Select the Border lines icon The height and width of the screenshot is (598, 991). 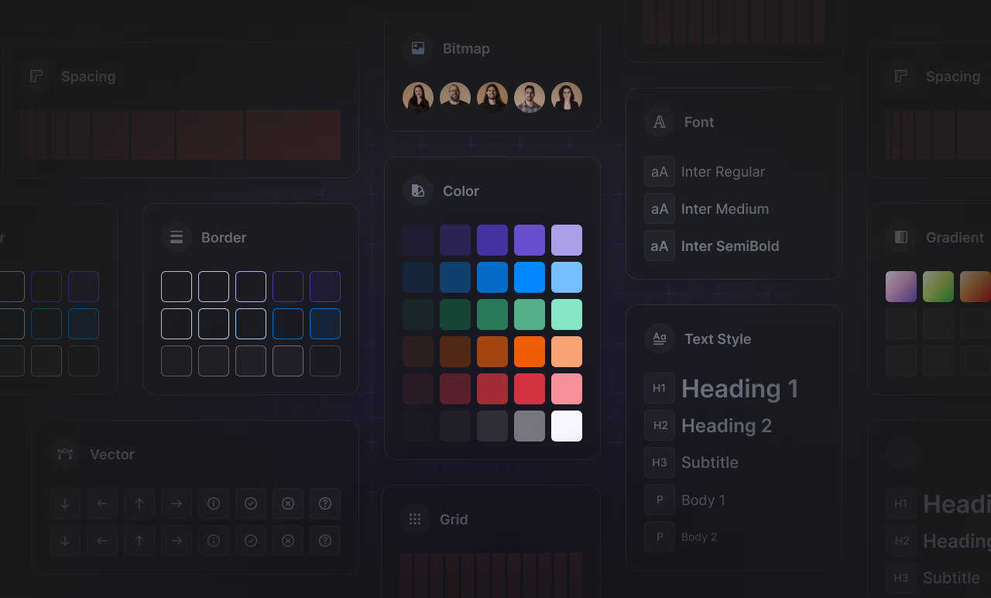click(177, 237)
